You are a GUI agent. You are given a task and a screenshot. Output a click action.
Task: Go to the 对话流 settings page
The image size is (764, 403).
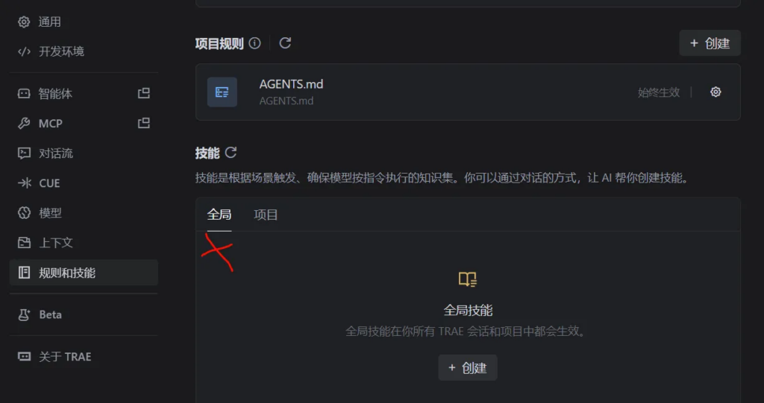pos(84,153)
